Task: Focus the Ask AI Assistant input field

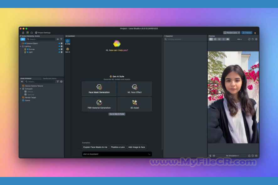Action: click(x=117, y=154)
